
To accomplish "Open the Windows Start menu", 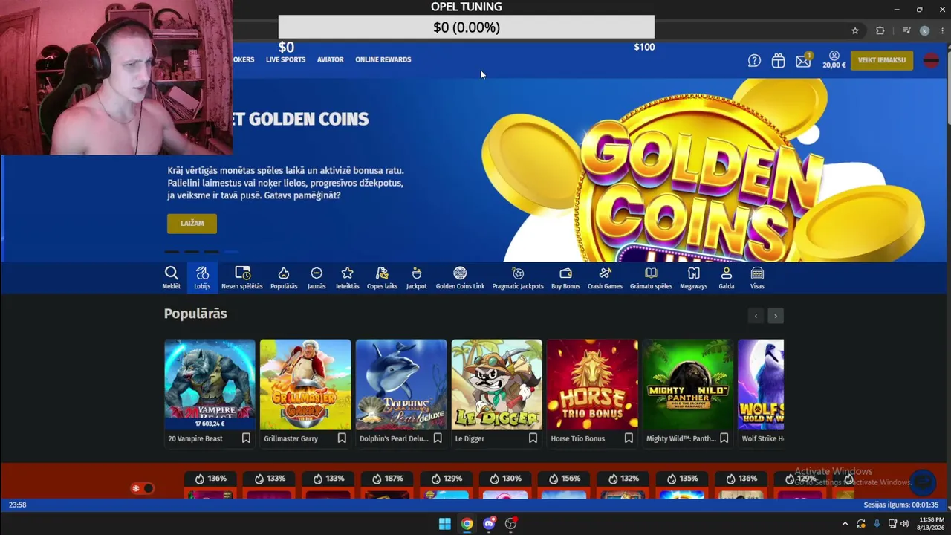I will tap(444, 524).
